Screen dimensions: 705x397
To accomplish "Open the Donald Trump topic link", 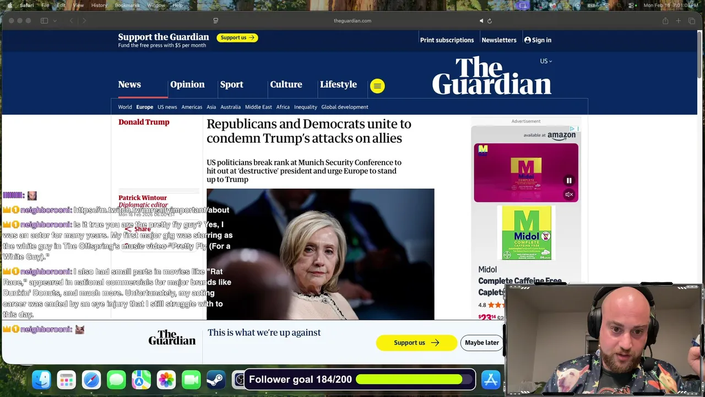I will tap(144, 122).
